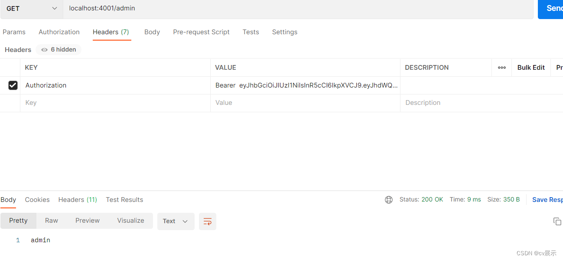563x260 pixels.
Task: Open the GET method dropdown
Action: click(x=32, y=8)
